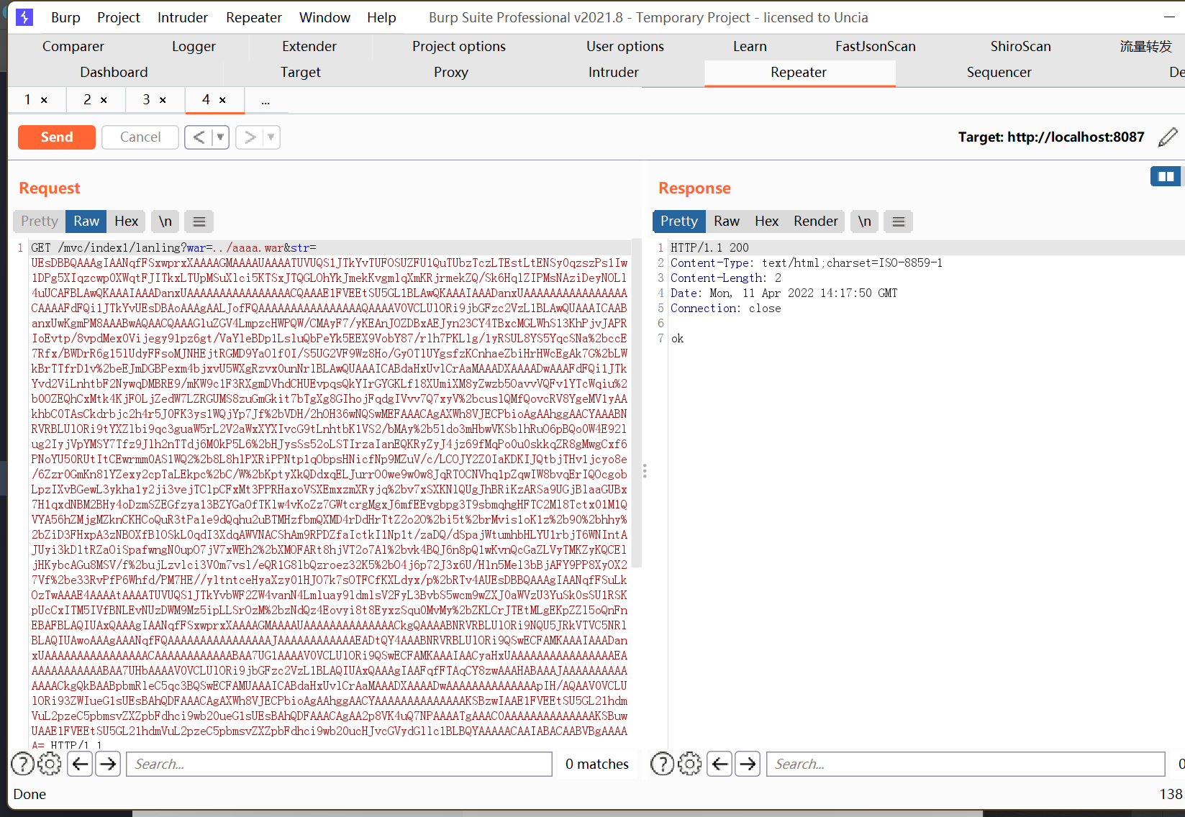Open the response message editor hamburger menu
Image resolution: width=1185 pixels, height=817 pixels.
point(899,221)
